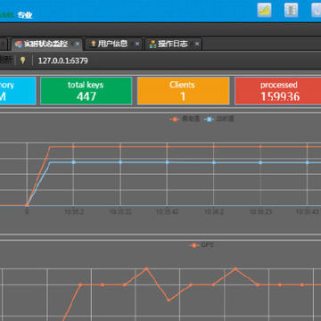Click the lowest QPS dip between the peaks
This screenshot has width=321, height=321.
[169, 300]
